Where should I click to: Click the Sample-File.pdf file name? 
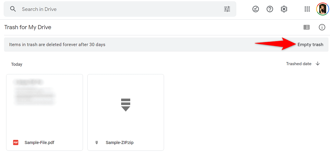pos(42,142)
